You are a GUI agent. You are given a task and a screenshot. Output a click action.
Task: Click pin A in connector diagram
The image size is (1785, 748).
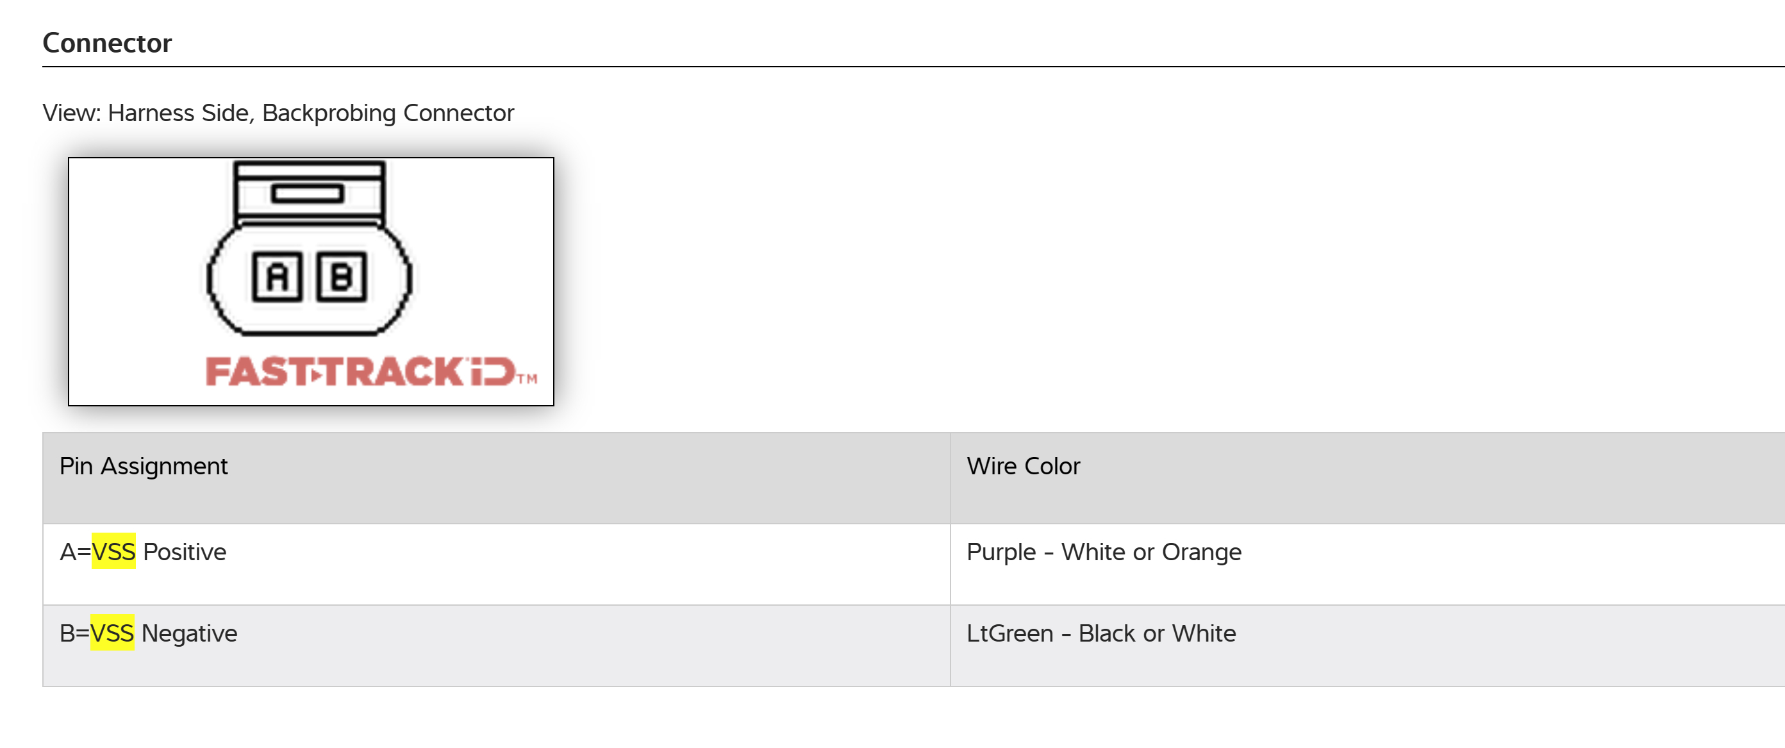277,277
